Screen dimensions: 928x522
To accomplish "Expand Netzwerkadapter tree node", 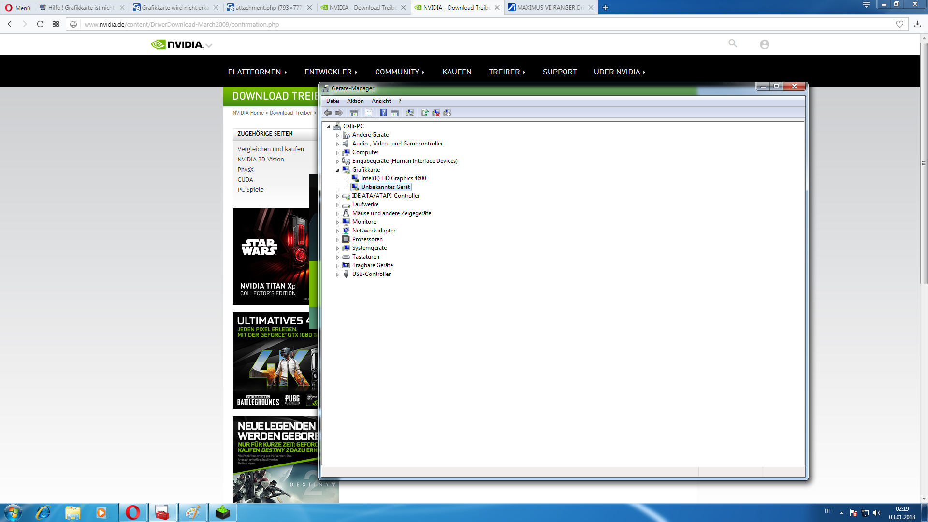I will 337,231.
